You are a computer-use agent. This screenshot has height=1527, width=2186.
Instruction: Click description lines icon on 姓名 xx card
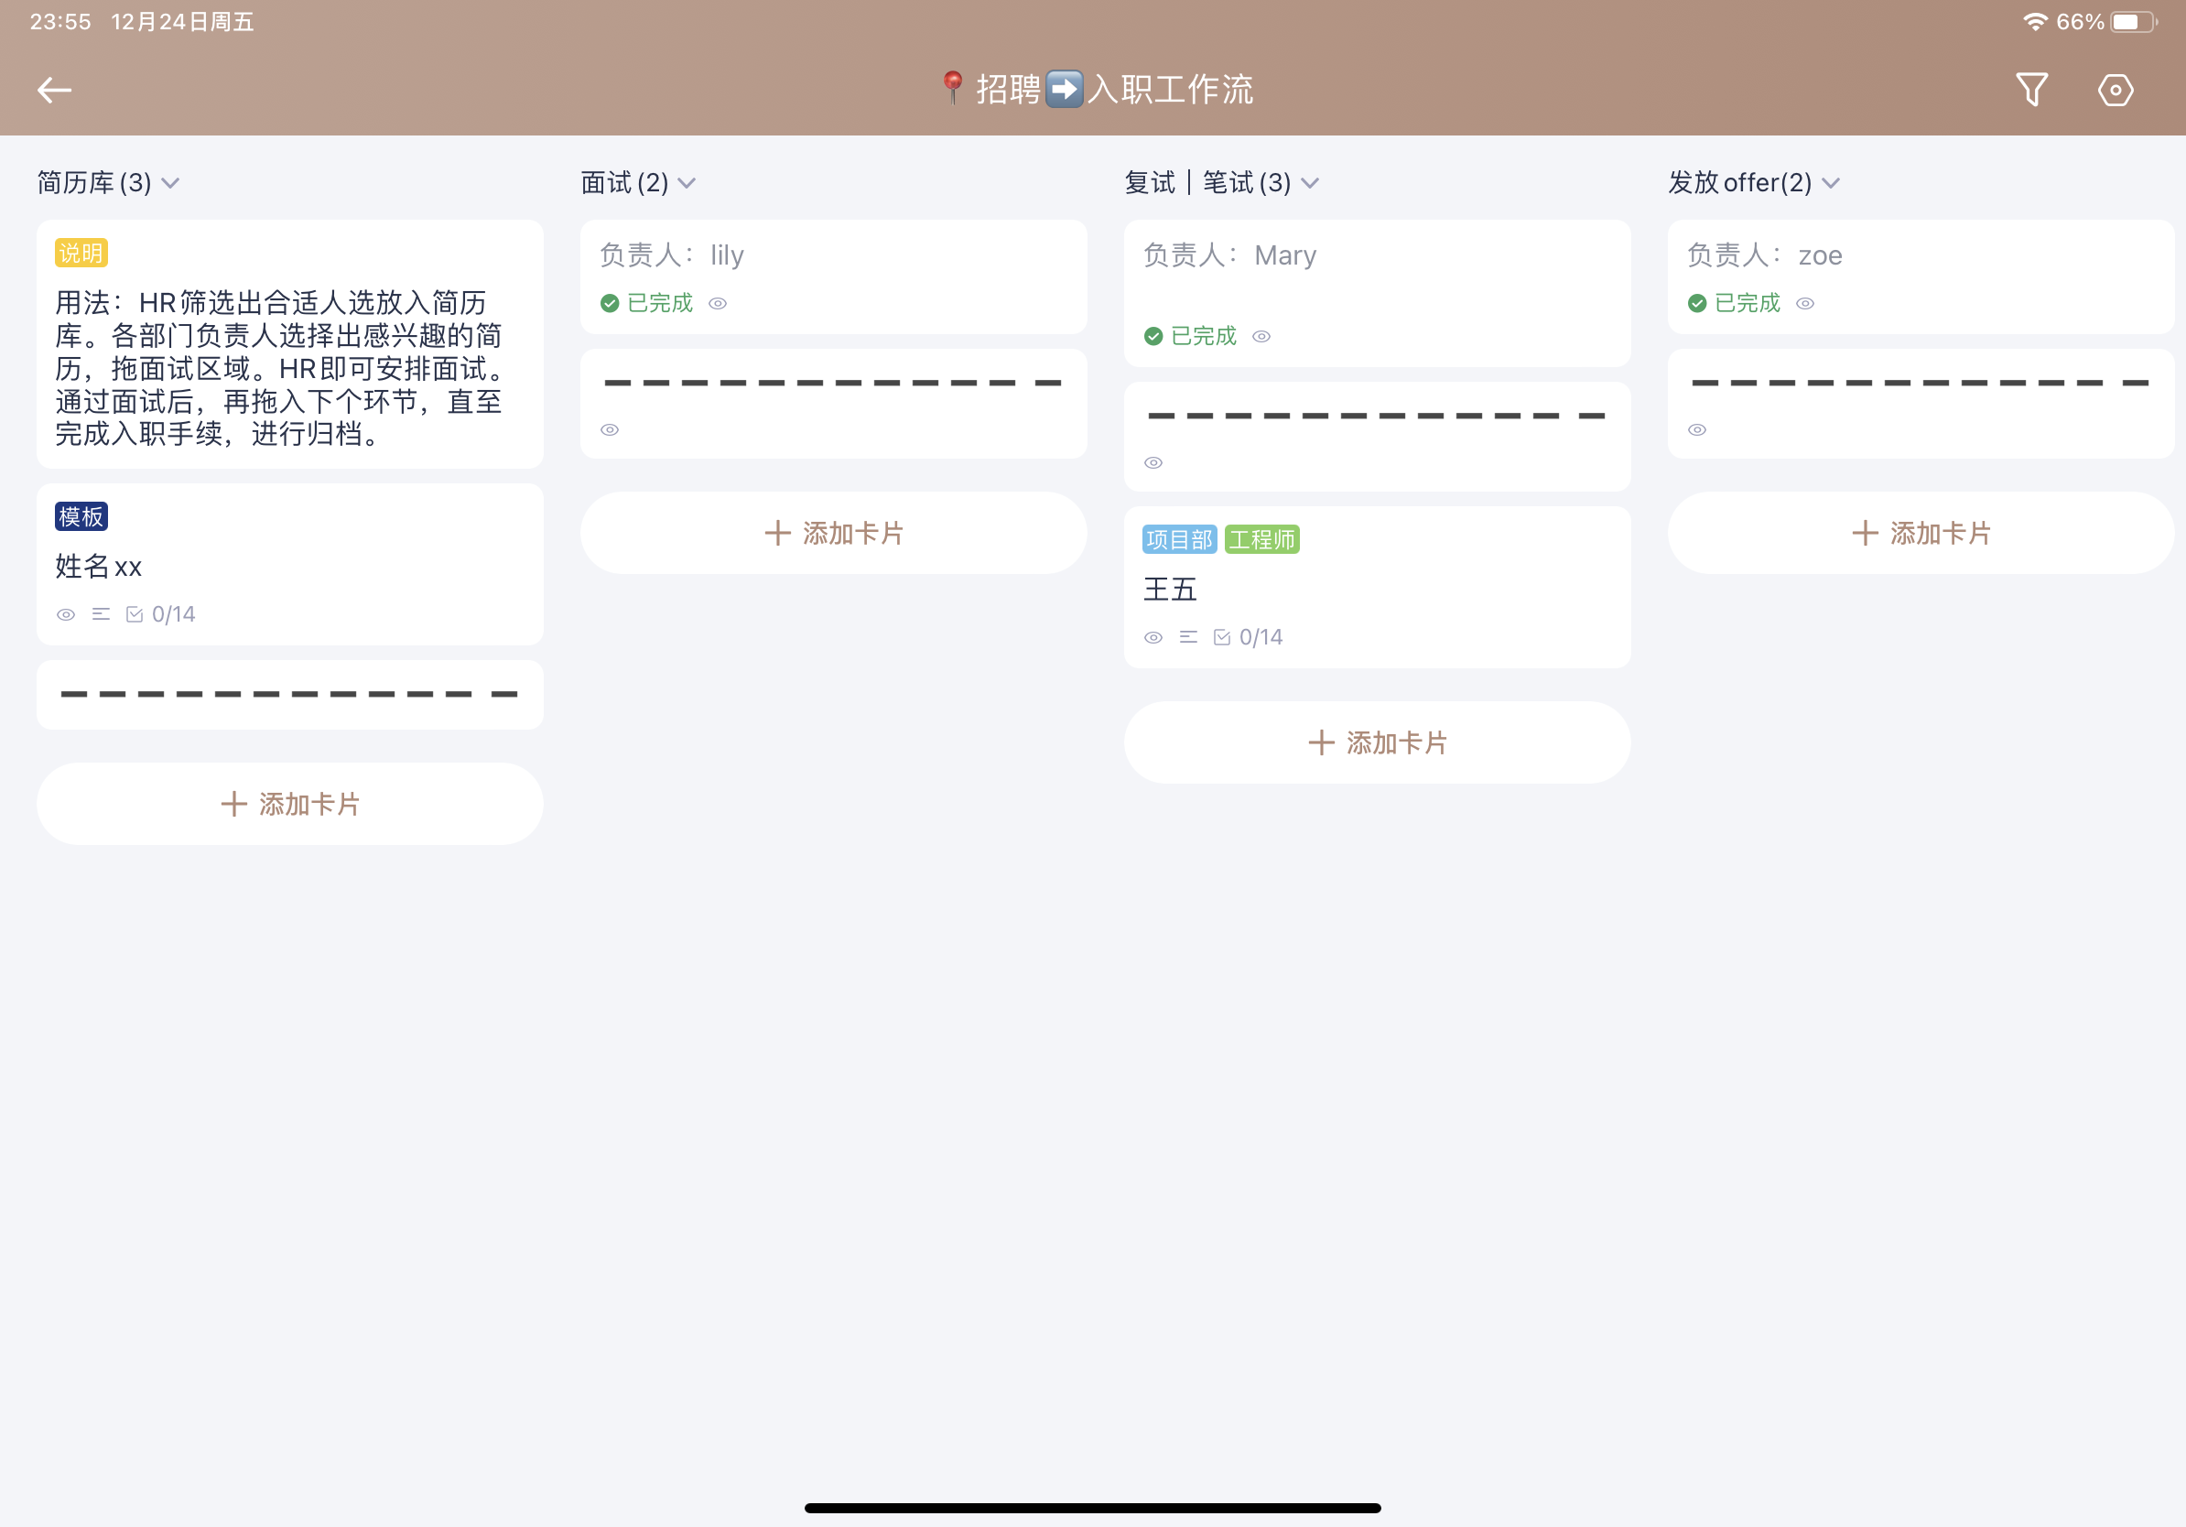[101, 614]
